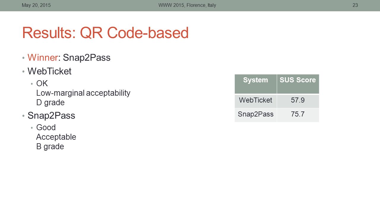This screenshot has width=380, height=214.
Task: Click the '75.7' score cell
Action: 298,115
